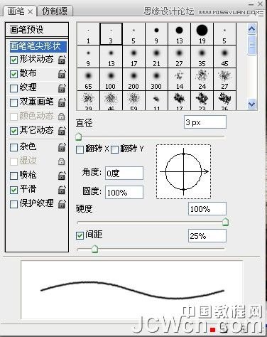Check the 翻转 Y checkbox
Viewport: 267px width, 337px height.
pos(114,149)
